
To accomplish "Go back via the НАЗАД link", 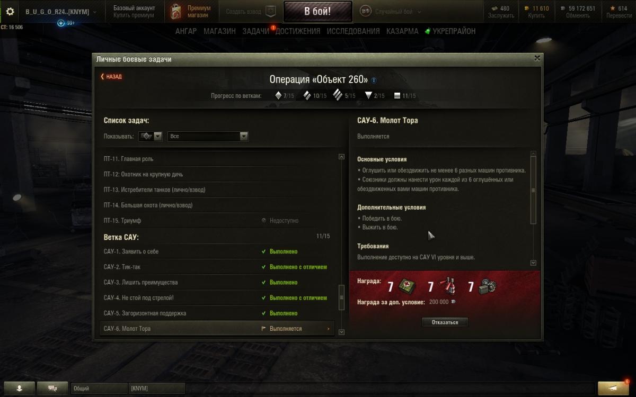I will tap(111, 77).
